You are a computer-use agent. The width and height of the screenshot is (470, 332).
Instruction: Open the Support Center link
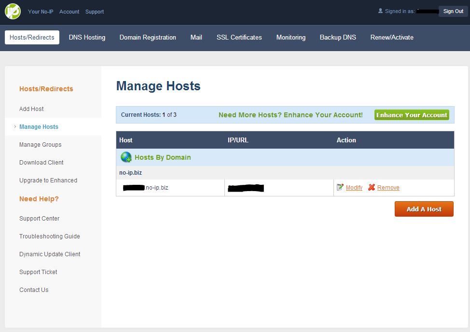pos(39,219)
